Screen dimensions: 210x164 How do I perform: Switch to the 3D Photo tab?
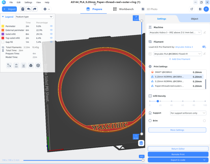pyautogui.click(x=149, y=9)
